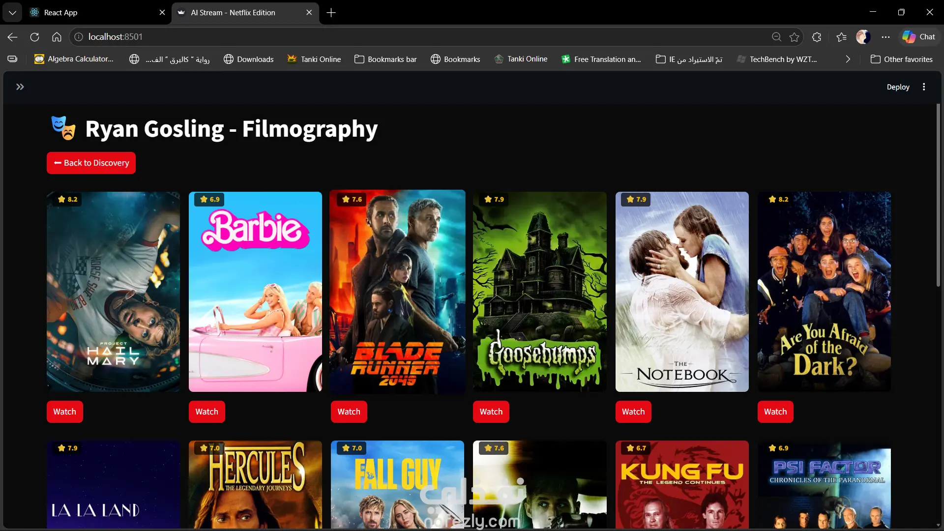The width and height of the screenshot is (944, 531).
Task: Reload the current page
Action: click(x=34, y=37)
